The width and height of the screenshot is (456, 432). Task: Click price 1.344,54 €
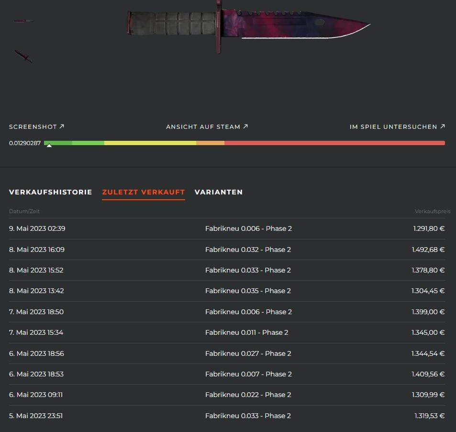coord(428,353)
